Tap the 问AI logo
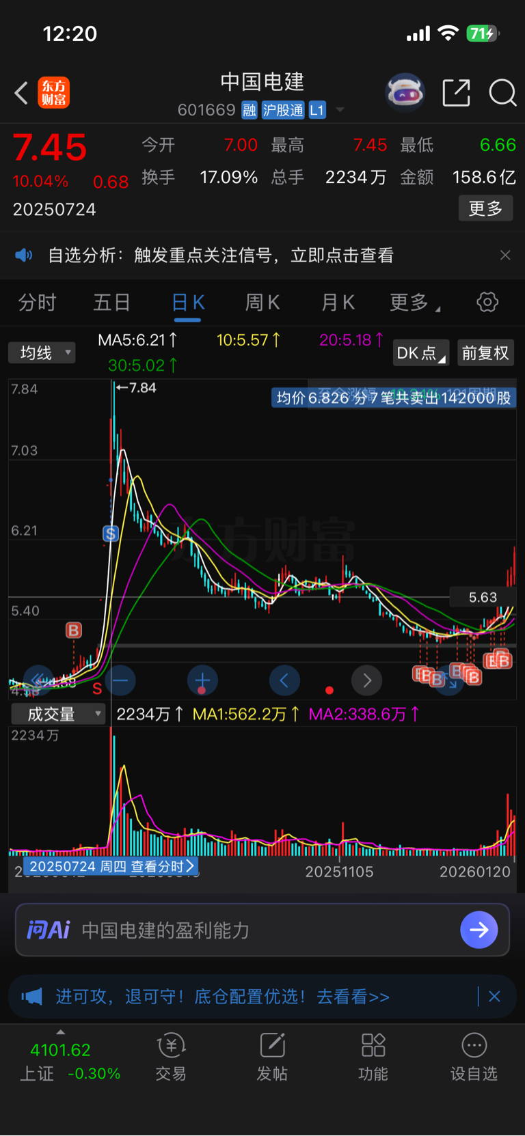 49,930
